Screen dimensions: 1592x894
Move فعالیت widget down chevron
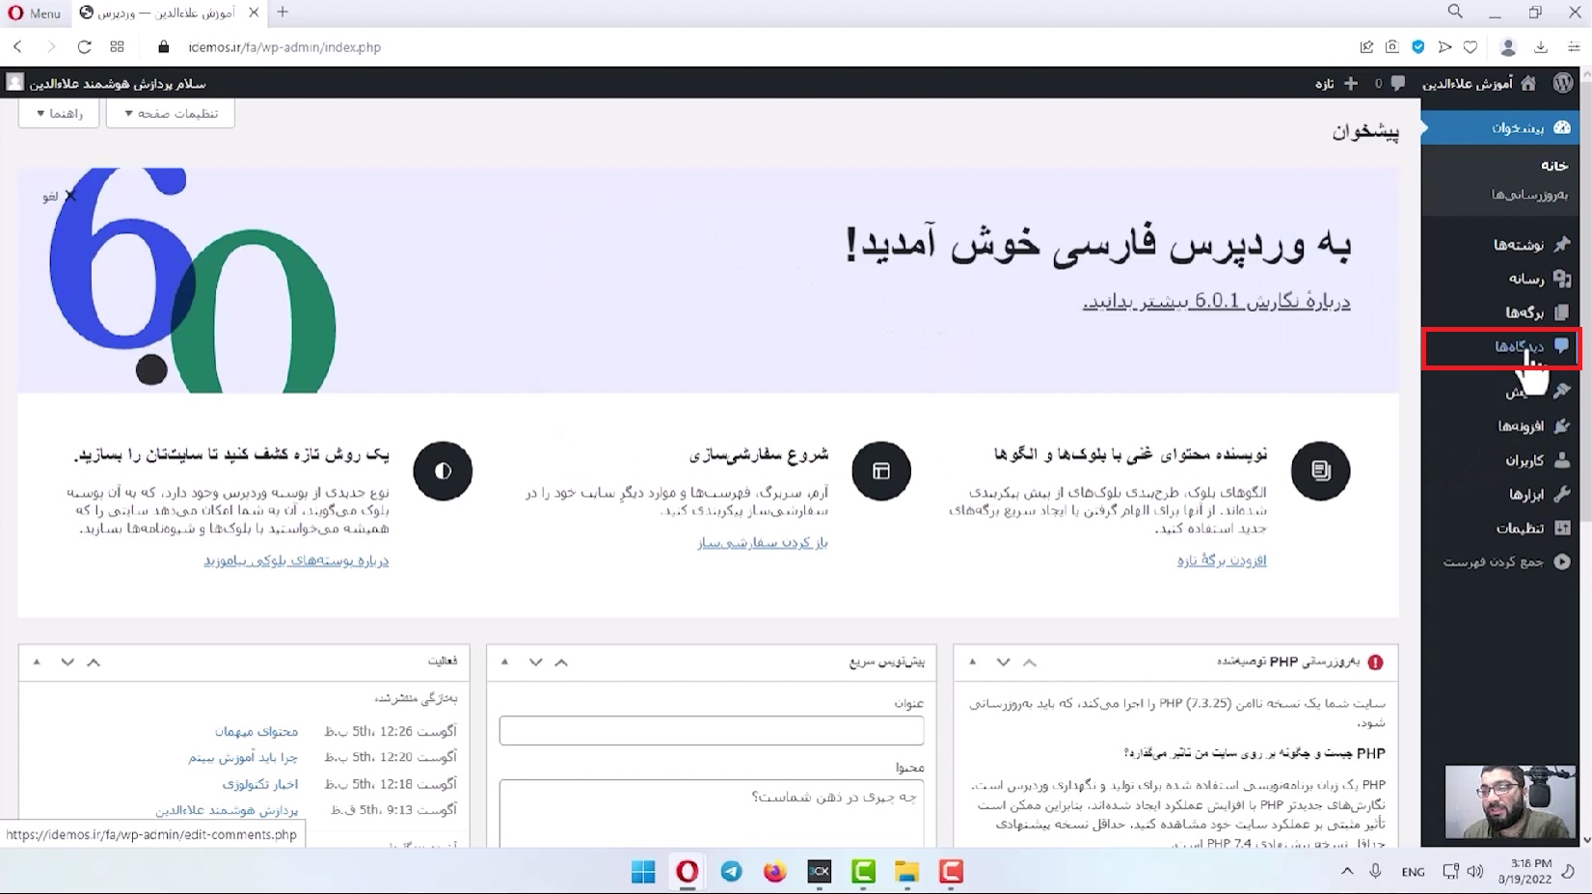[67, 662]
